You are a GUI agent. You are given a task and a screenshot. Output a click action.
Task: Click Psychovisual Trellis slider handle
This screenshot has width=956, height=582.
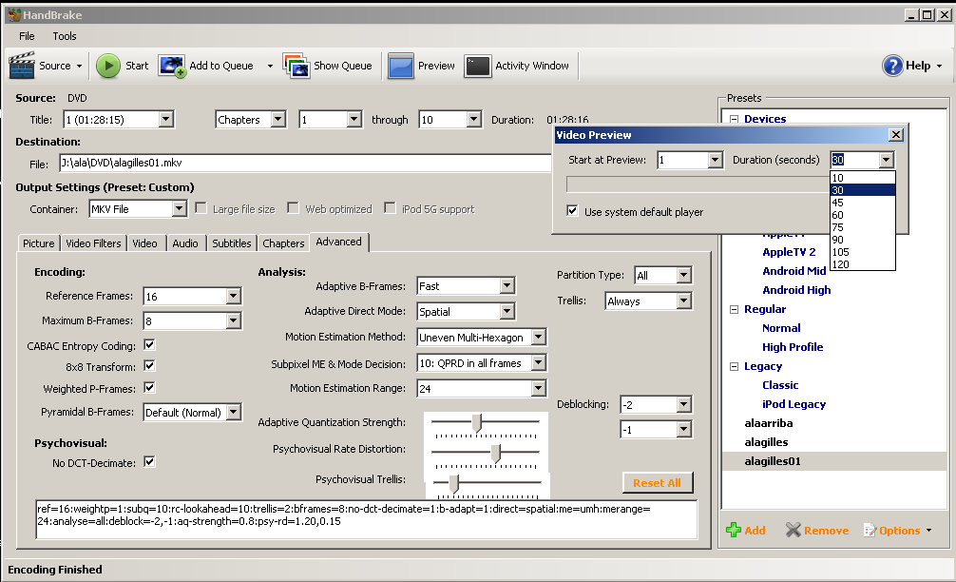pyautogui.click(x=453, y=483)
